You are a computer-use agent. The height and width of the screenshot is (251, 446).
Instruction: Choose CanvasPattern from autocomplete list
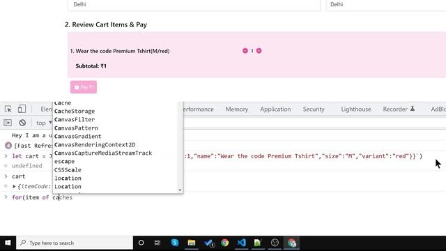(x=76, y=128)
